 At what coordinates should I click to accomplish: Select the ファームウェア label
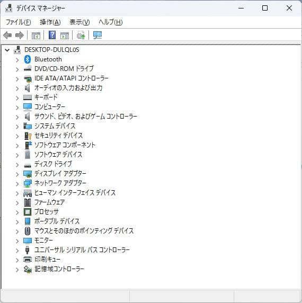(49, 202)
